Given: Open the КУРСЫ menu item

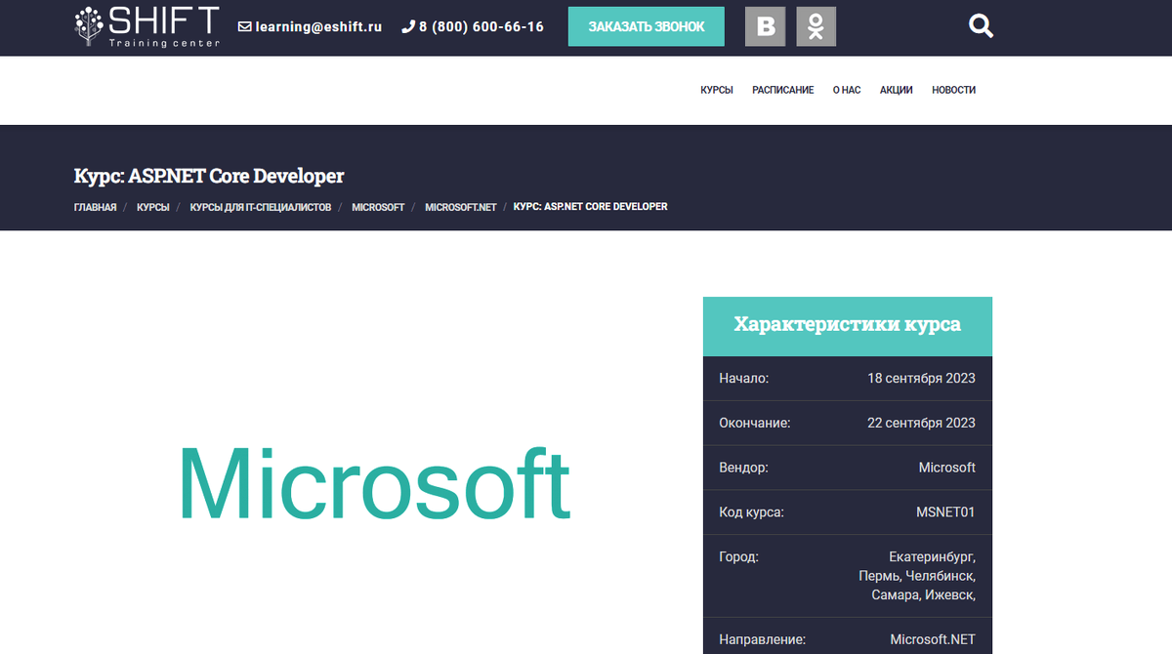Looking at the screenshot, I should pyautogui.click(x=717, y=90).
